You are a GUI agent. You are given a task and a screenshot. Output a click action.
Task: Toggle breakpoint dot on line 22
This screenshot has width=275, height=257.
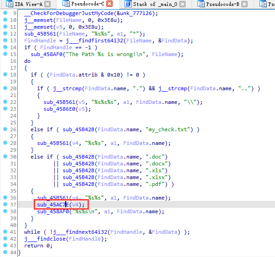[5, 102]
